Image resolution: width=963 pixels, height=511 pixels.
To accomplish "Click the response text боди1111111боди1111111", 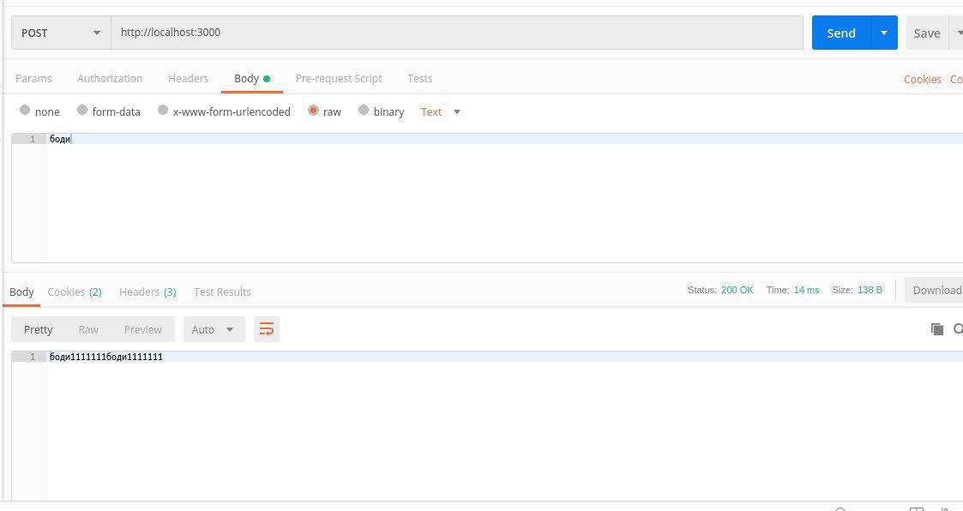I will coord(106,357).
